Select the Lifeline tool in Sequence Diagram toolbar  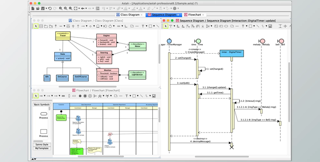pyautogui.click(x=171, y=26)
